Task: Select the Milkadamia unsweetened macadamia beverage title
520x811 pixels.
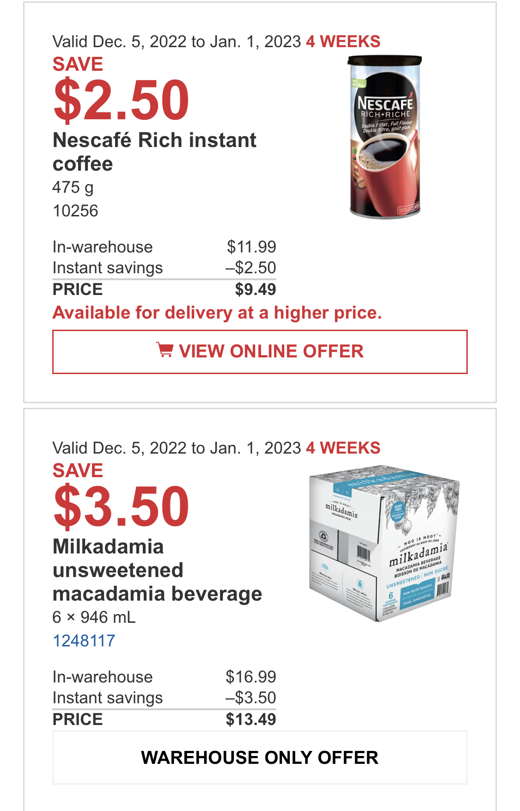Action: coord(157,570)
